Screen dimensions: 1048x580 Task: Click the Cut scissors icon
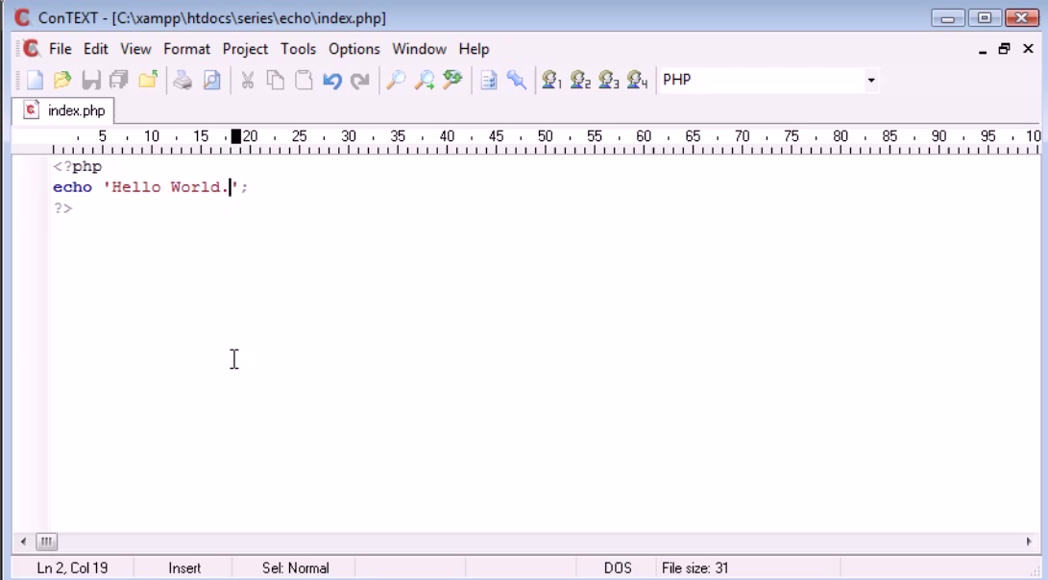[x=247, y=81]
